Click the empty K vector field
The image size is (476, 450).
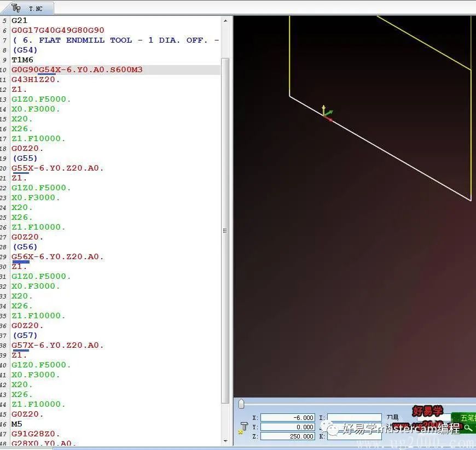(355, 436)
